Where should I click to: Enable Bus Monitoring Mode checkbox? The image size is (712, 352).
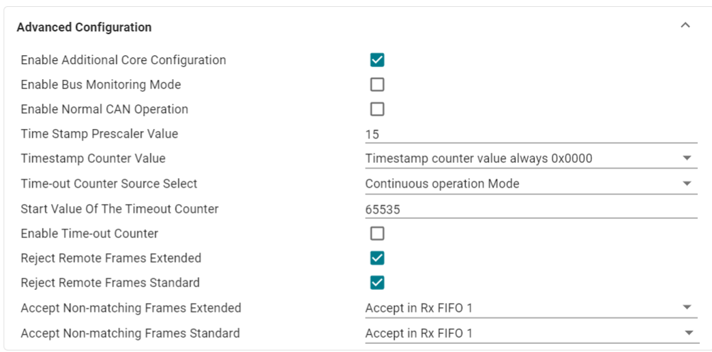click(377, 85)
